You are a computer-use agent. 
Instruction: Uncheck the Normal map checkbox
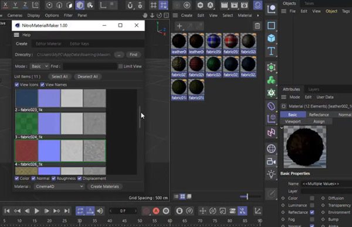click(33, 178)
